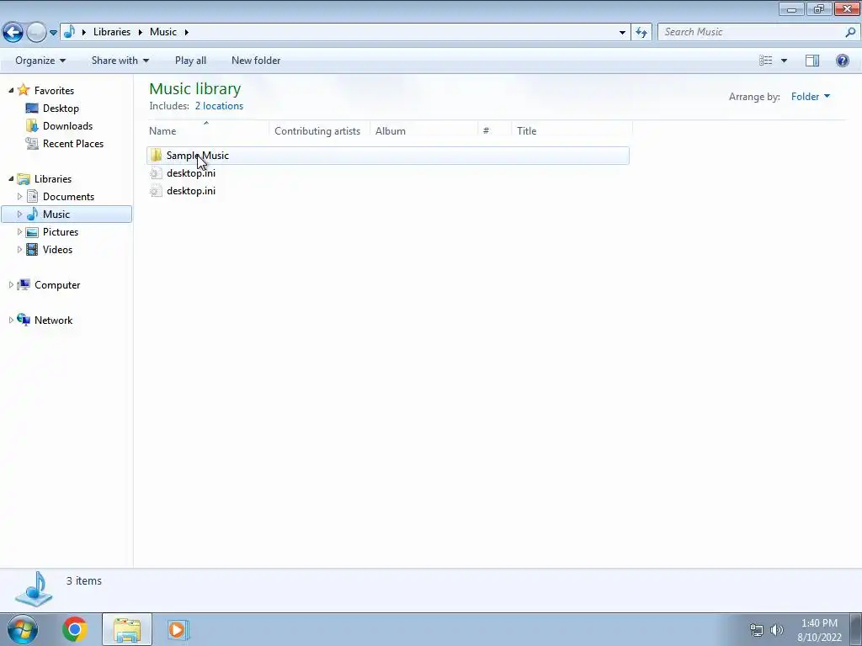Change your view icon button
862x646 pixels.
[x=765, y=61]
